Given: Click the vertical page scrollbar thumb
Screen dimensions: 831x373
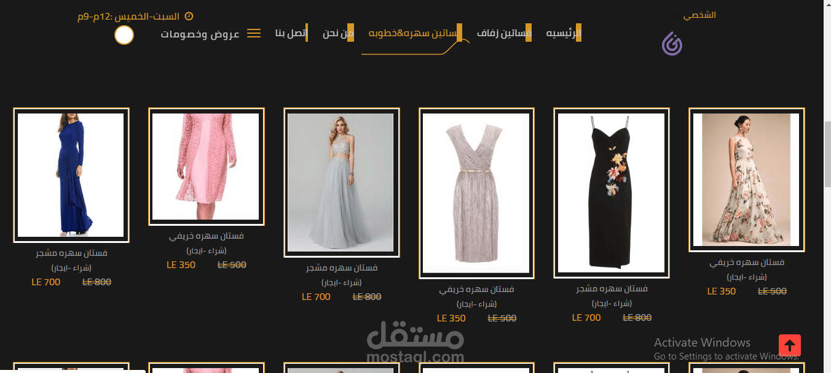Looking at the screenshot, I should [827, 155].
